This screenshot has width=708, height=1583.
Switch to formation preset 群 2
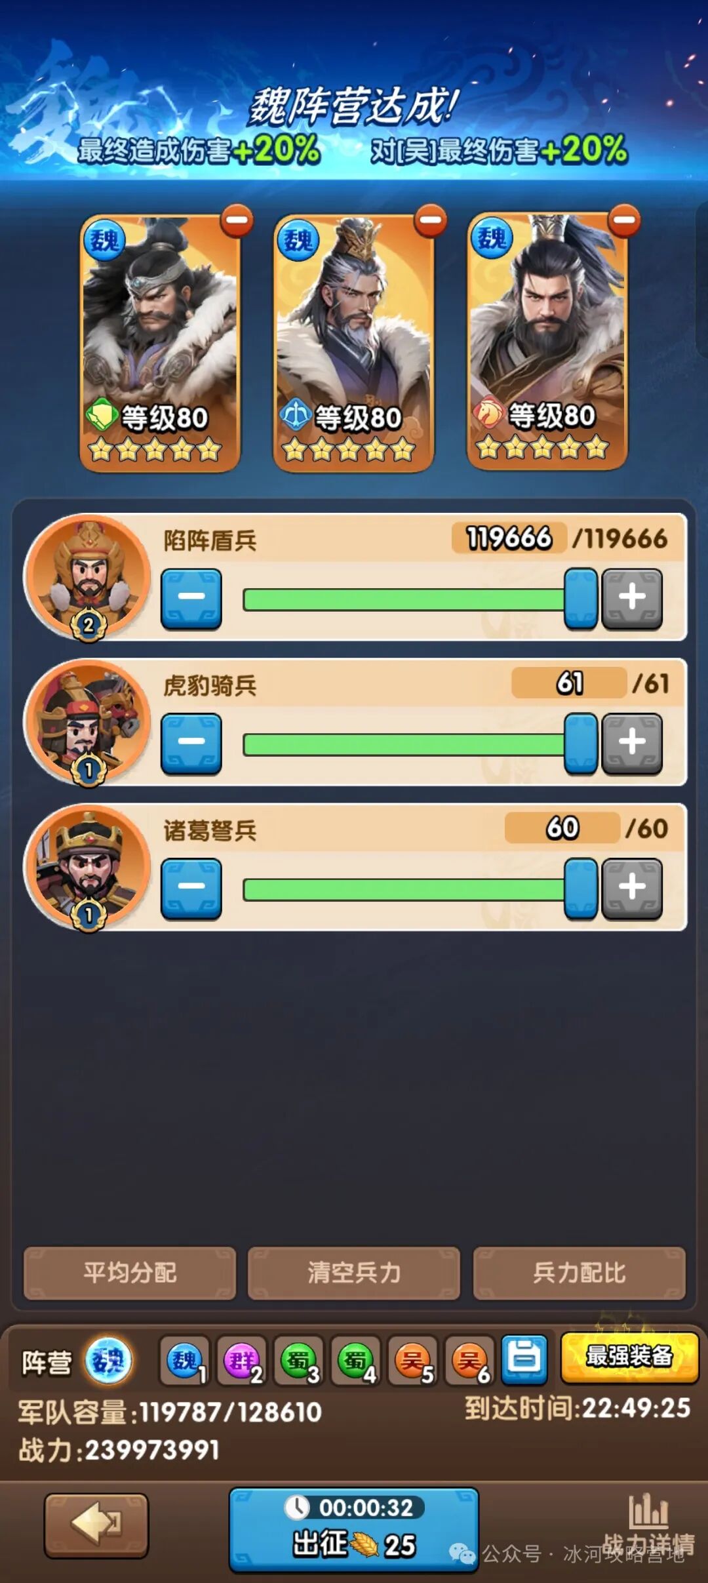242,1361
